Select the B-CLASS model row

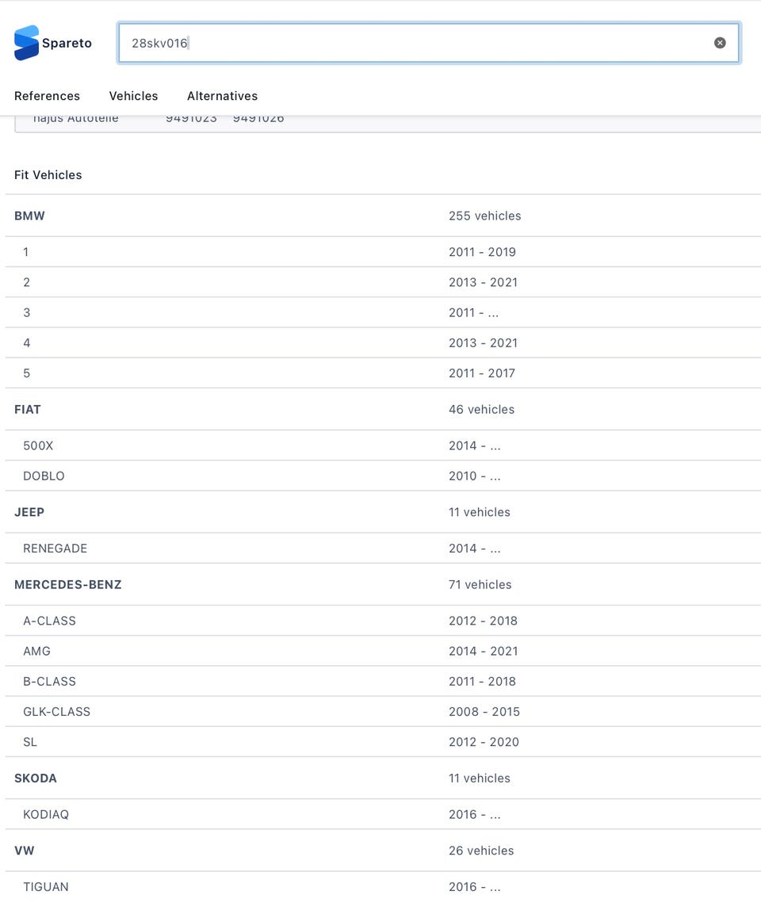(383, 682)
